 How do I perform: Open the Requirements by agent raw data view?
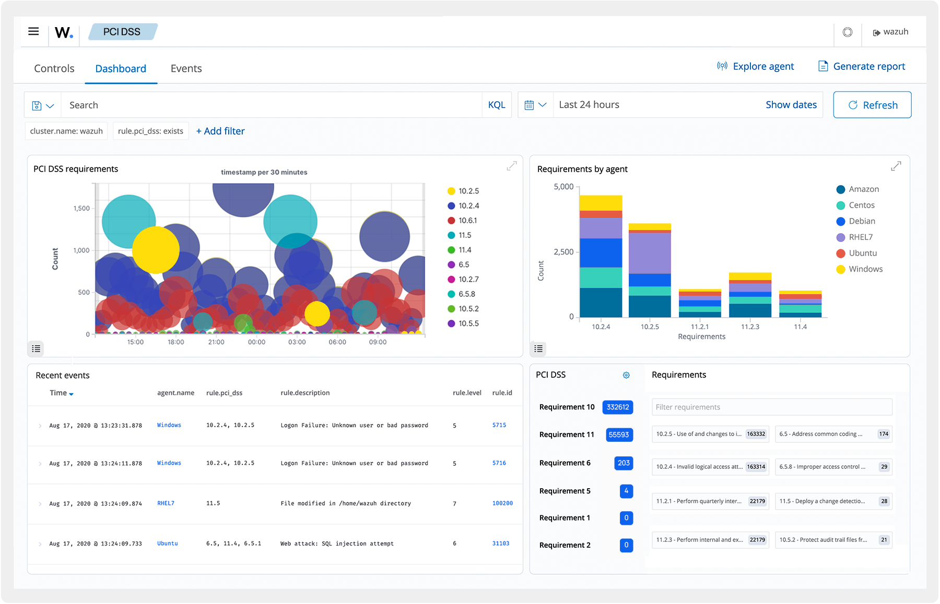(x=538, y=348)
